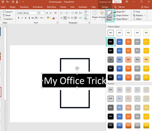Open the Help tab
This screenshot has height=131, width=152.
click(93, 7)
